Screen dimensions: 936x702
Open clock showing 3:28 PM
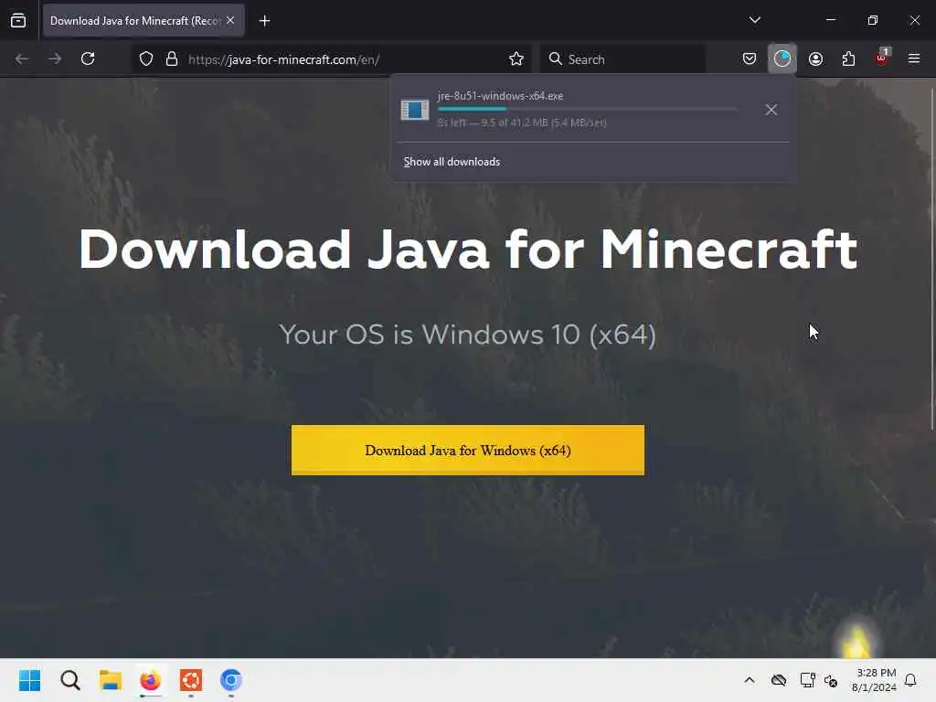tap(874, 680)
